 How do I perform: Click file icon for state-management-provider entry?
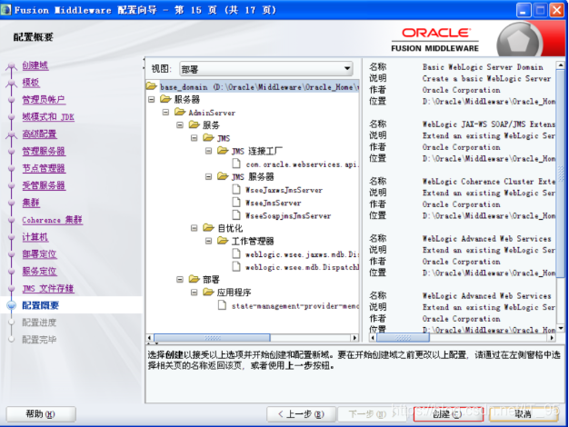coord(222,305)
